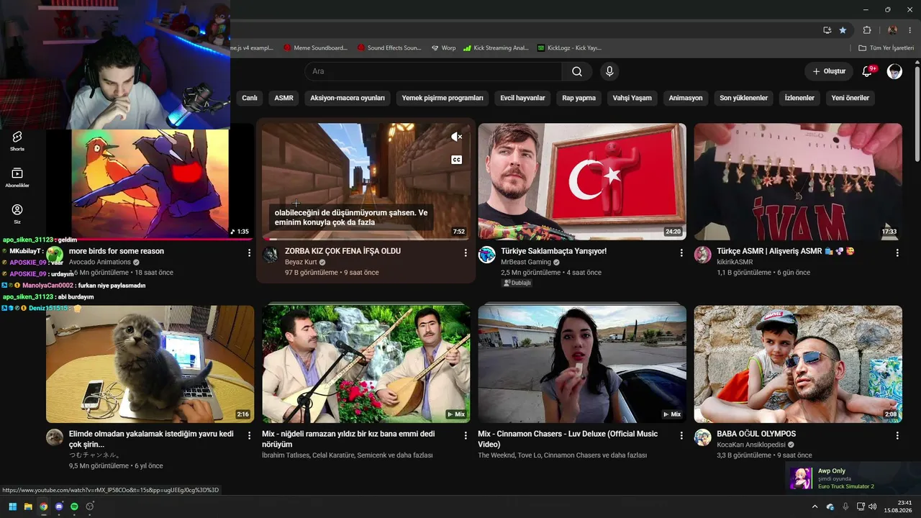This screenshot has height=518, width=921.
Task: Open more options for Cinnamon Chasers mix
Action: pyautogui.click(x=681, y=435)
